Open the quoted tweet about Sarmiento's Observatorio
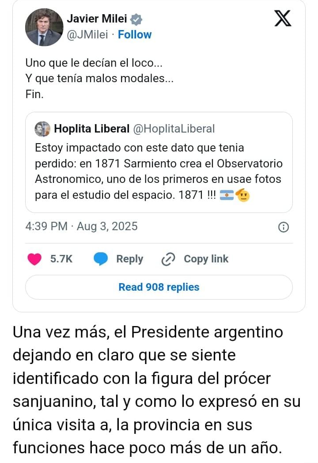Image resolution: width=318 pixels, height=463 pixels. click(159, 171)
